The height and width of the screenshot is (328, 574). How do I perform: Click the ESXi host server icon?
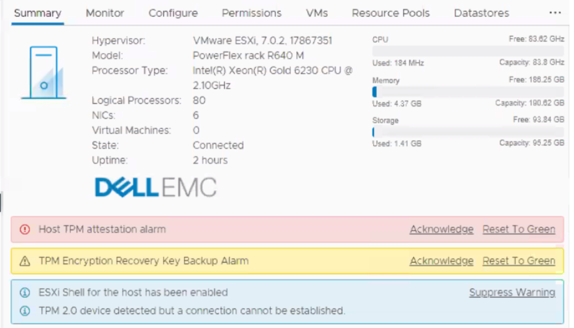pos(44,73)
